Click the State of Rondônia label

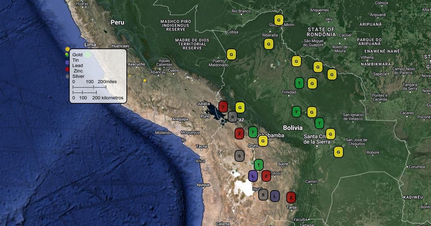point(322,32)
